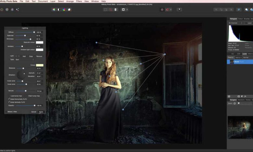Click the fx layer effects icon
Viewport: 253px width, 152px height.
pyautogui.click(x=246, y=96)
